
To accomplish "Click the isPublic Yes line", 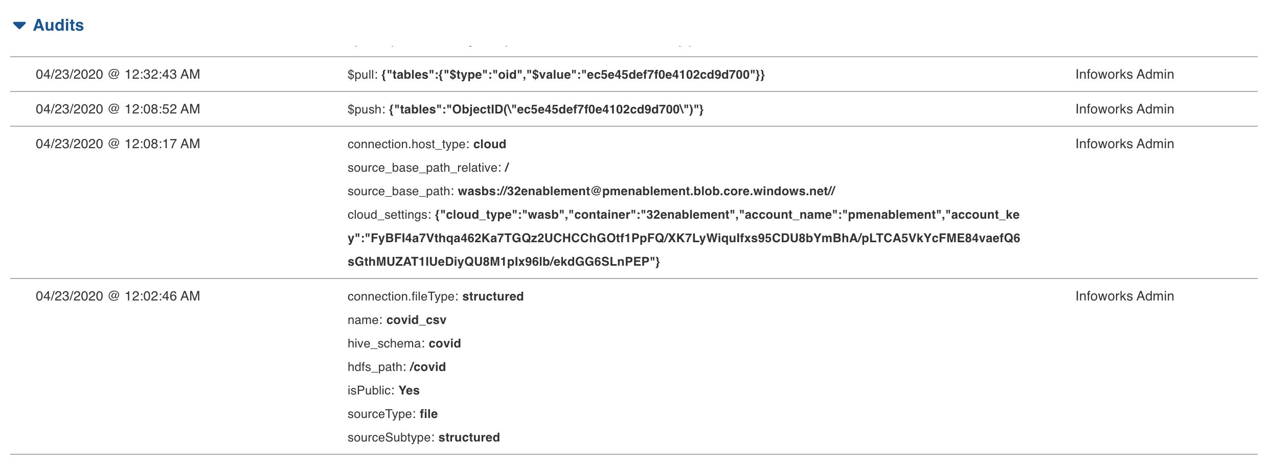I will pyautogui.click(x=383, y=391).
